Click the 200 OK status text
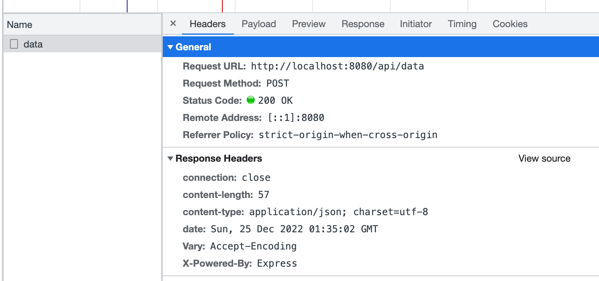This screenshot has width=599, height=281. click(x=276, y=101)
